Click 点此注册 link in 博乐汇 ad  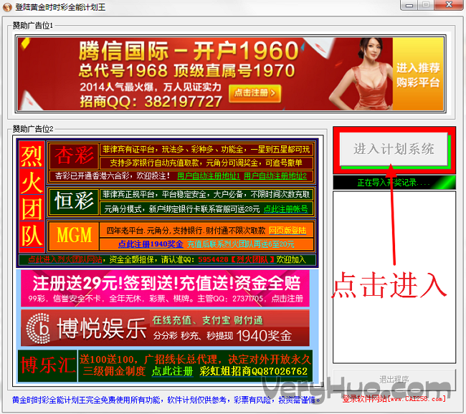pyautogui.click(x=172, y=371)
